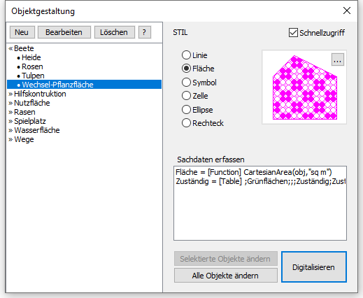363x298 pixels.
Task: Expand the Spielplatz group
Action: pyautogui.click(x=10, y=121)
